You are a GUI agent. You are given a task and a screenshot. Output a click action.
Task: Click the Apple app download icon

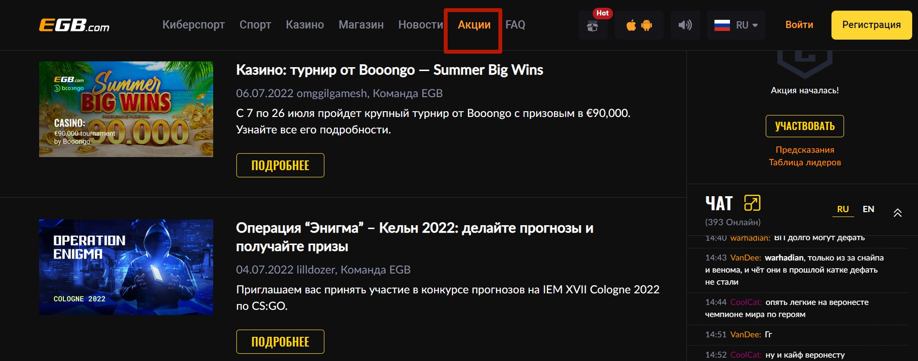coord(631,25)
